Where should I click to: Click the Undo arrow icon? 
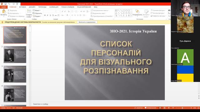[9, 4]
